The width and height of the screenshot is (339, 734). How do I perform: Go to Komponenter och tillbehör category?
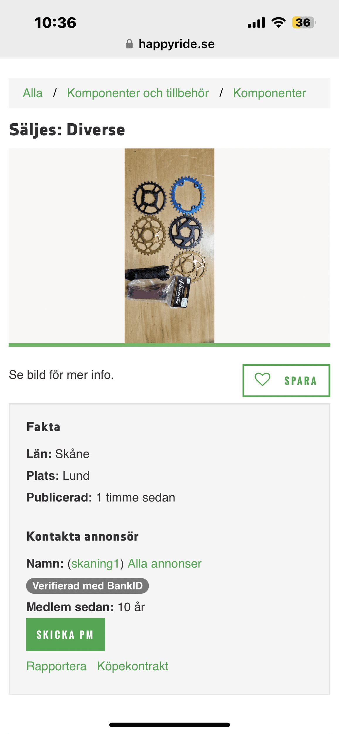click(138, 93)
